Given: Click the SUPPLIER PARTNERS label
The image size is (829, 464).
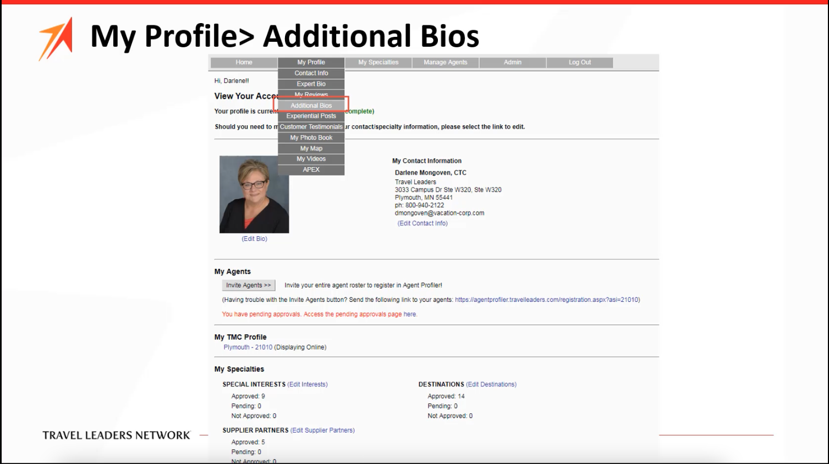Looking at the screenshot, I should pyautogui.click(x=255, y=430).
